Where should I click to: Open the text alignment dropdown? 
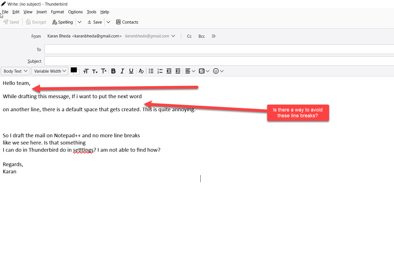pos(190,71)
